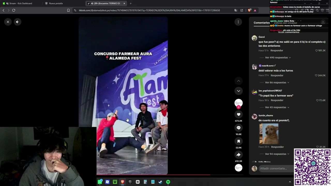Reply to Gucci's comment

[x=277, y=50]
